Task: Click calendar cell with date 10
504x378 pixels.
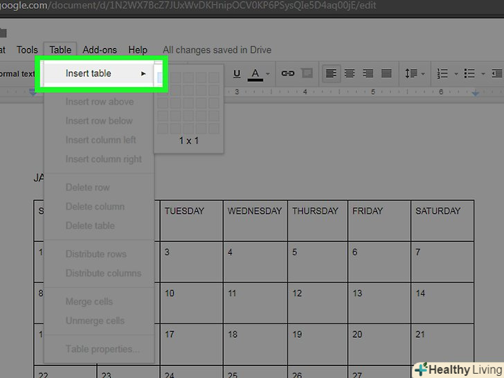Action: (192, 303)
